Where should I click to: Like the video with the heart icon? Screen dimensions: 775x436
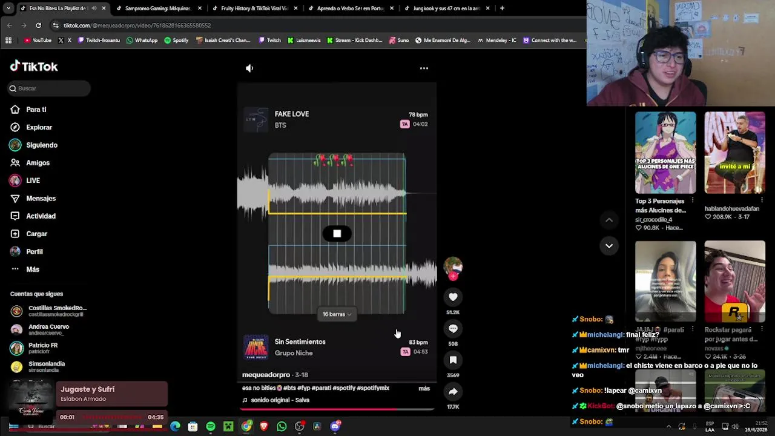453,297
